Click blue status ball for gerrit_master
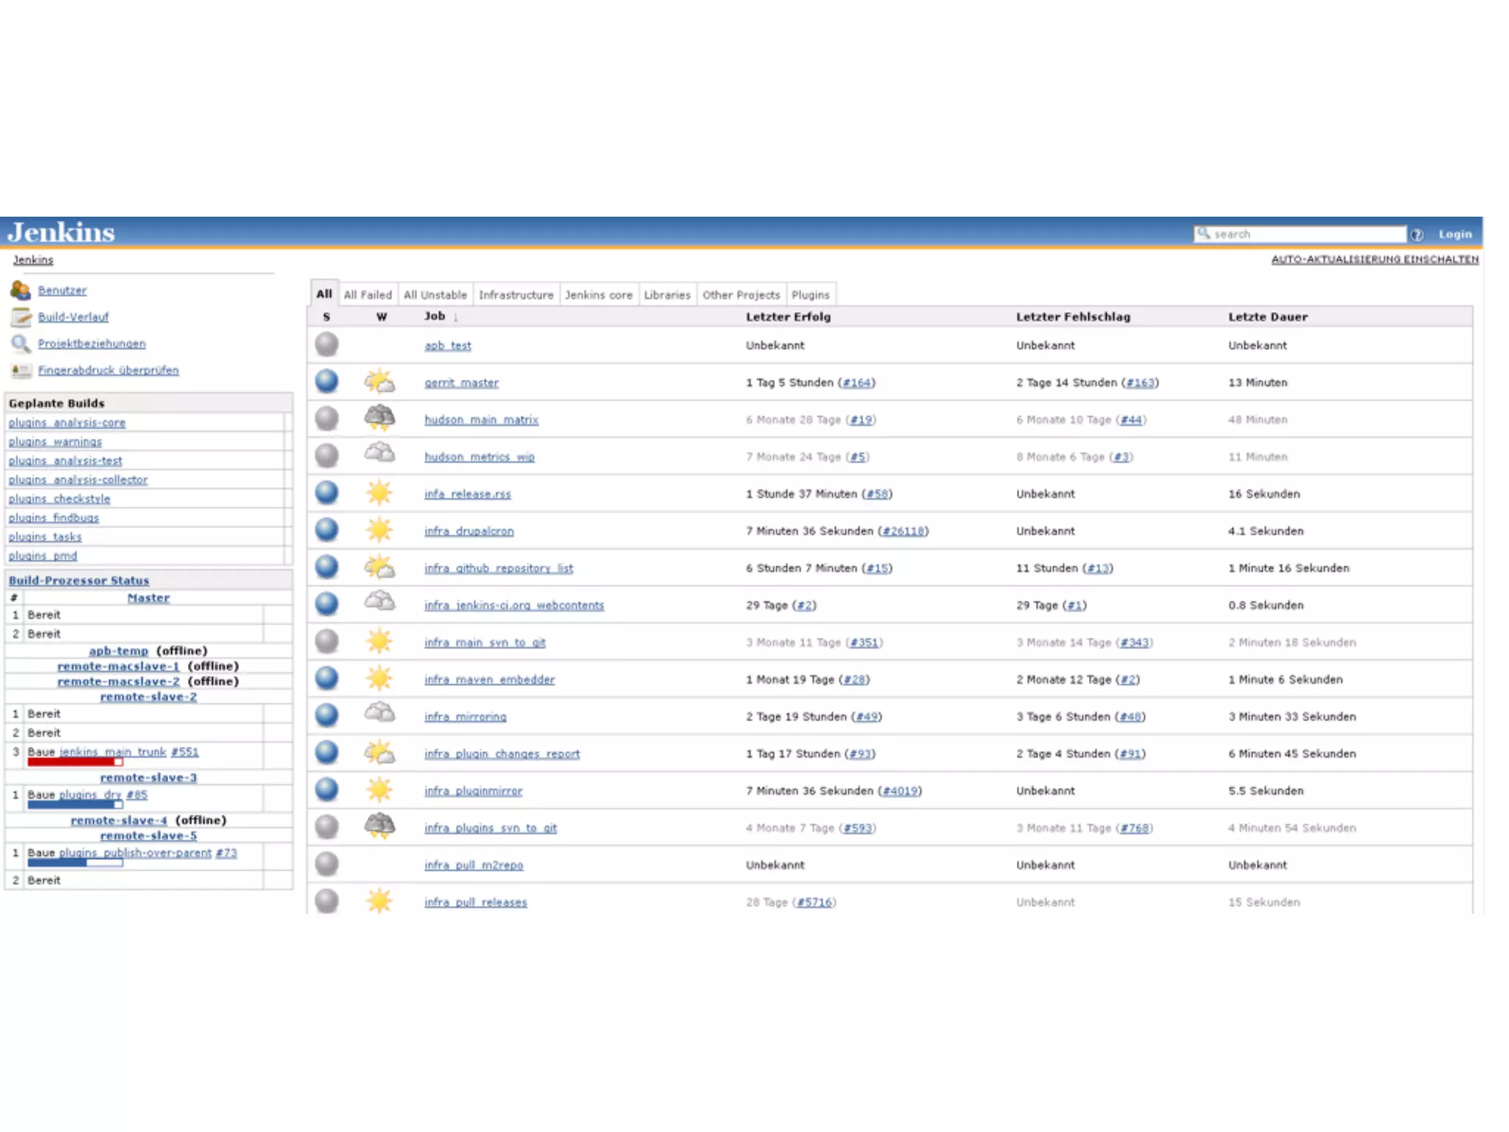The width and height of the screenshot is (1509, 1132). (x=326, y=382)
